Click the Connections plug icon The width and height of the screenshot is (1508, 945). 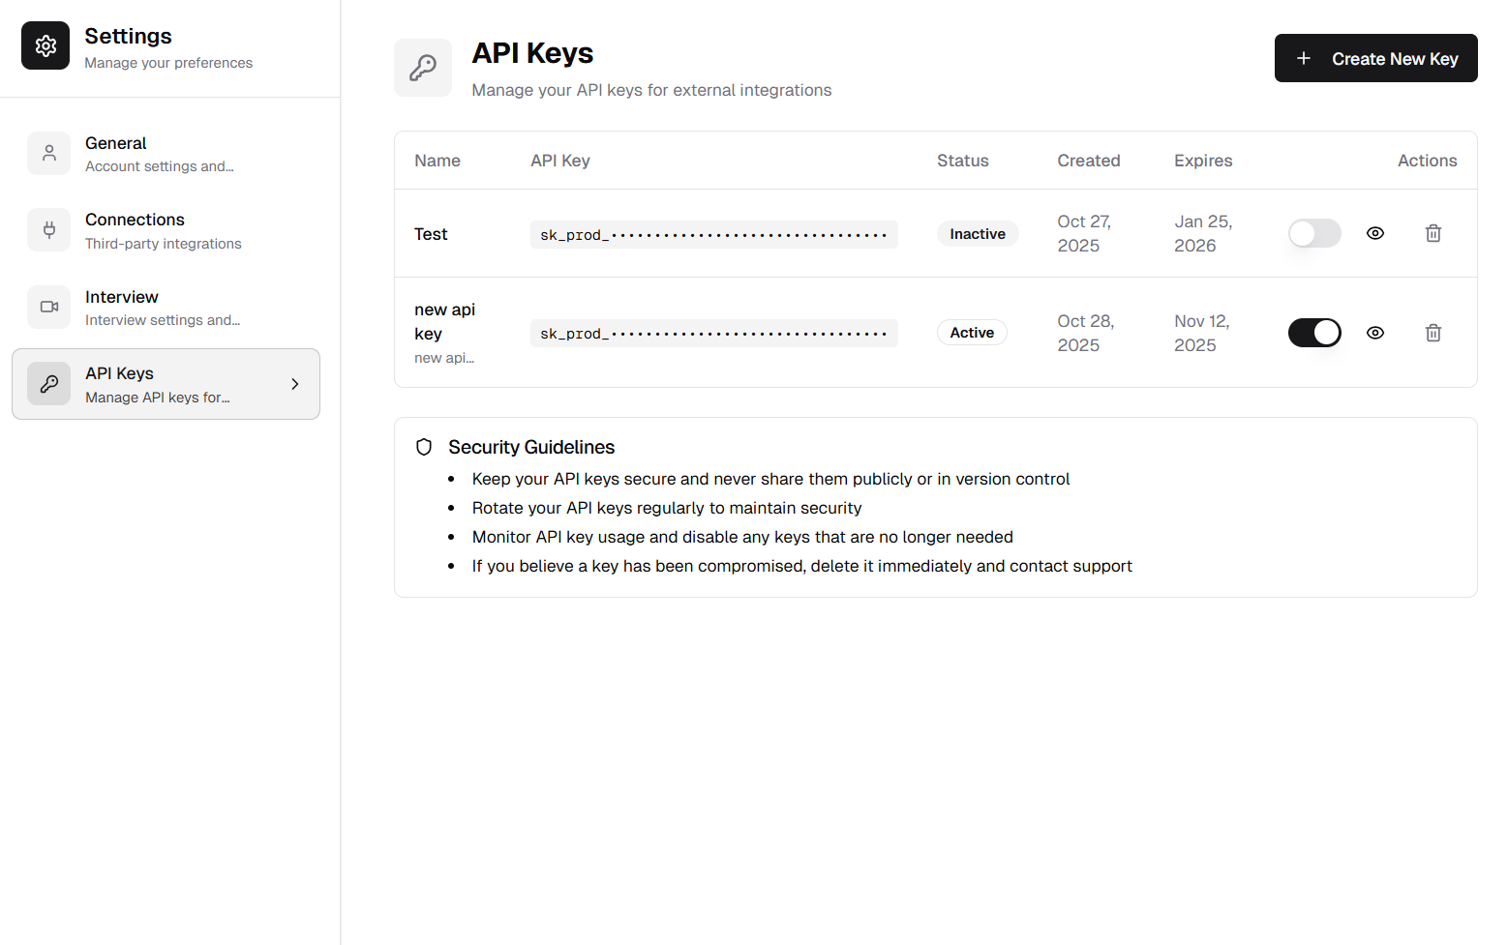[x=49, y=229]
